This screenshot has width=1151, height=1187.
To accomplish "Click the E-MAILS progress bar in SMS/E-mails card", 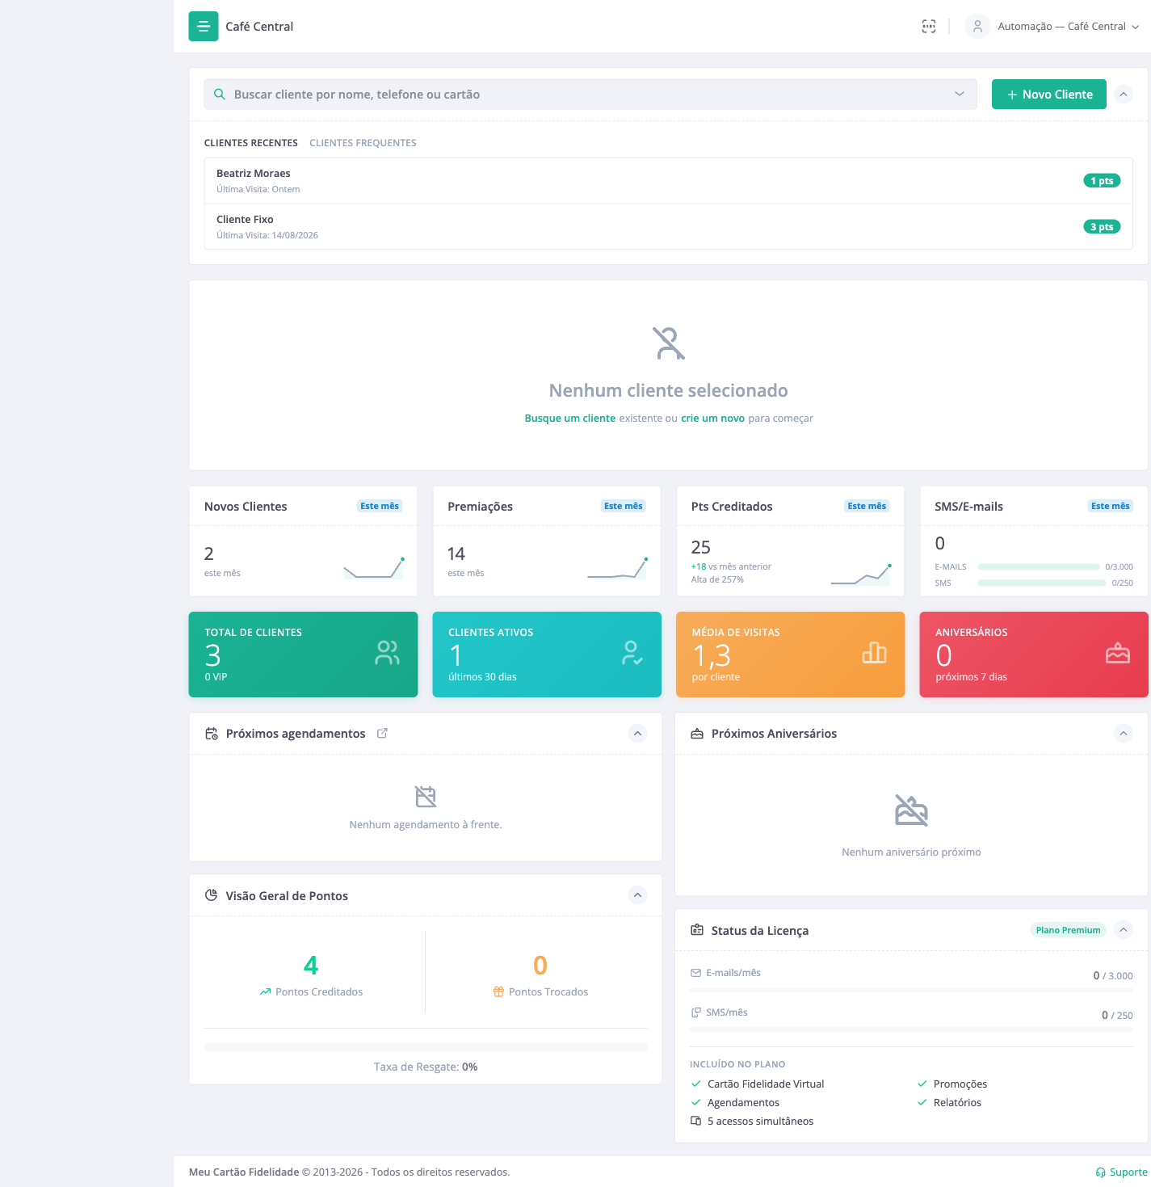I will click(1039, 567).
